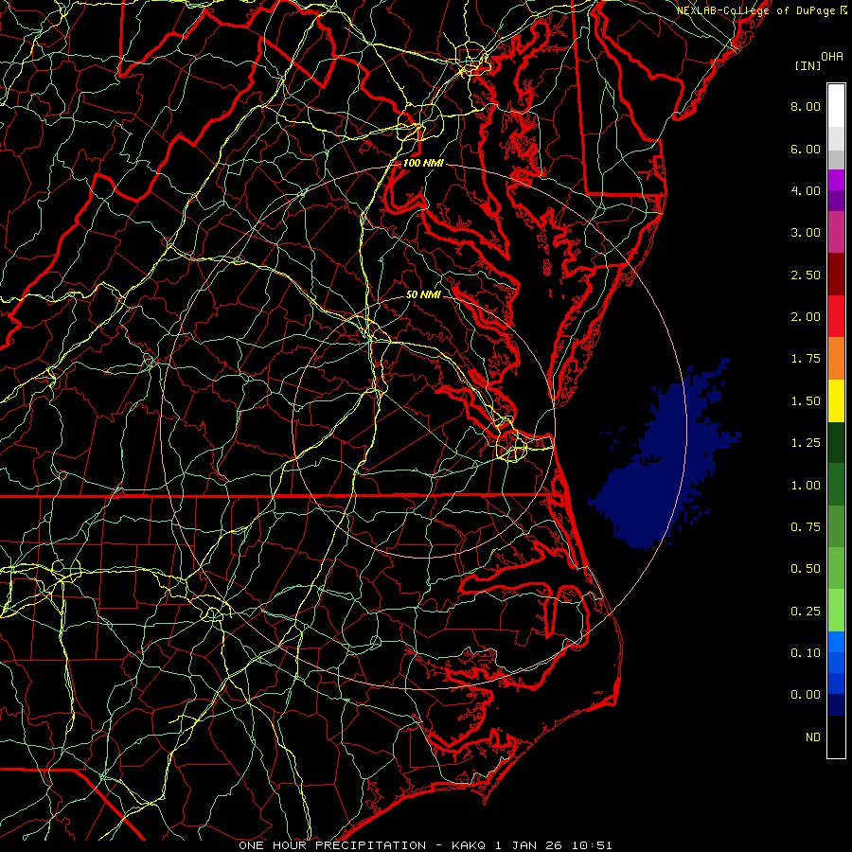This screenshot has width=852, height=852.
Task: Click the 4.00 legend value
Action: pos(806,190)
